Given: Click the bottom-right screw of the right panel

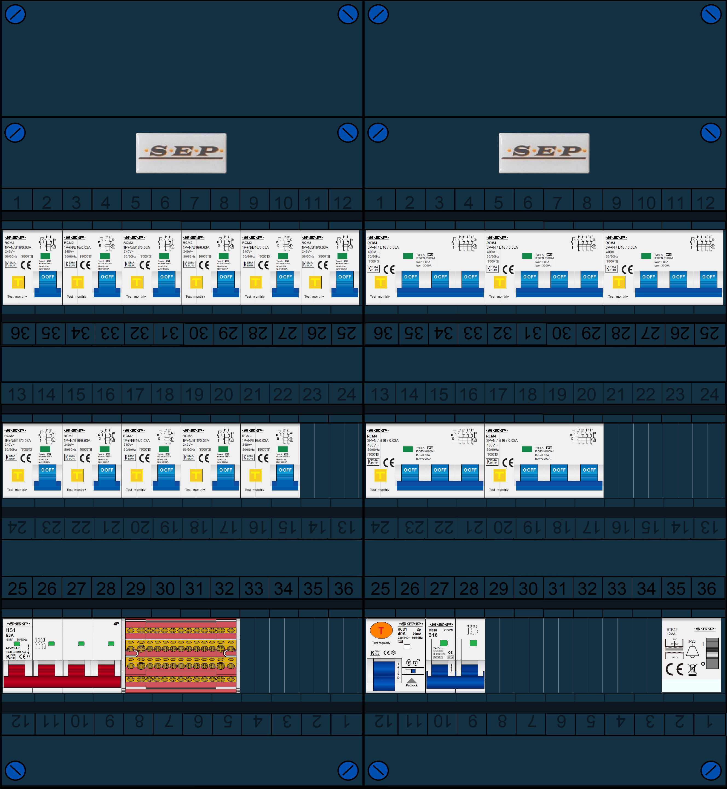Looking at the screenshot, I should point(711,770).
